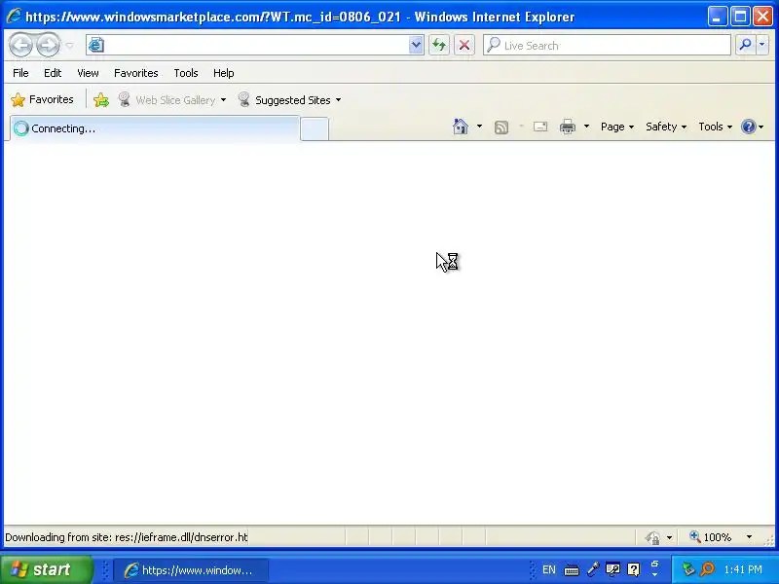Click the Help question mark icon
Screen dimensions: 779x584
748,127
